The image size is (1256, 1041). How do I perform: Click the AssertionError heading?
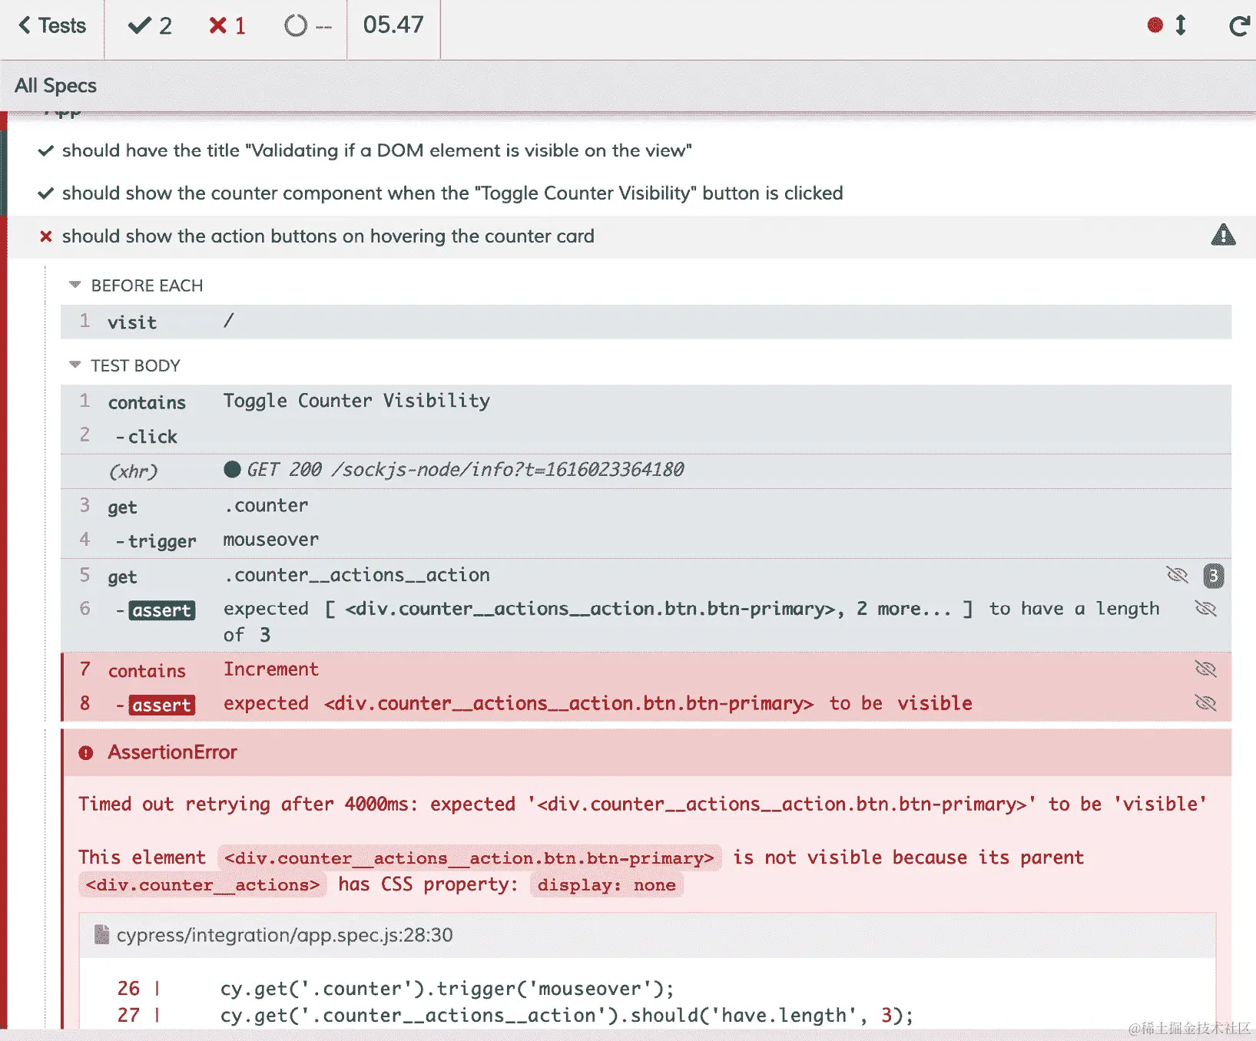pyautogui.click(x=172, y=752)
